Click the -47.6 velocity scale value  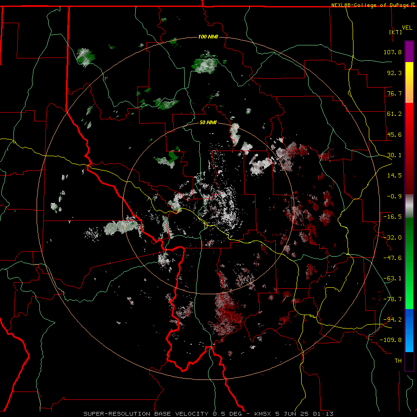392,258
